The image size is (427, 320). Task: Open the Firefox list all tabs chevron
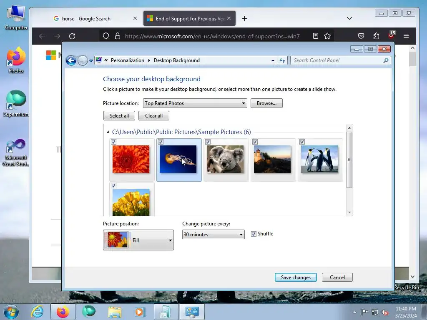click(x=349, y=18)
